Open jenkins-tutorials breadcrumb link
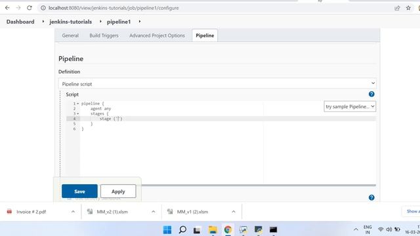This screenshot has width=420, height=236. [70, 22]
